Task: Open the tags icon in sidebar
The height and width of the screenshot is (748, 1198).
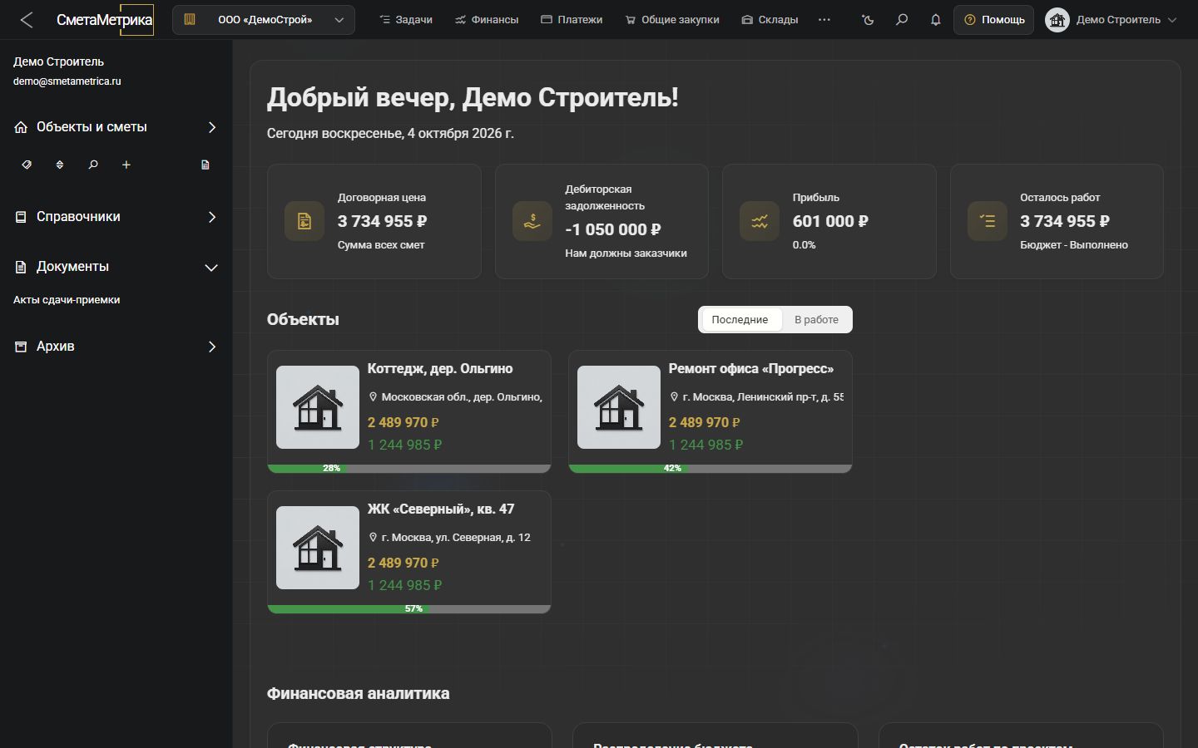Action: point(27,165)
